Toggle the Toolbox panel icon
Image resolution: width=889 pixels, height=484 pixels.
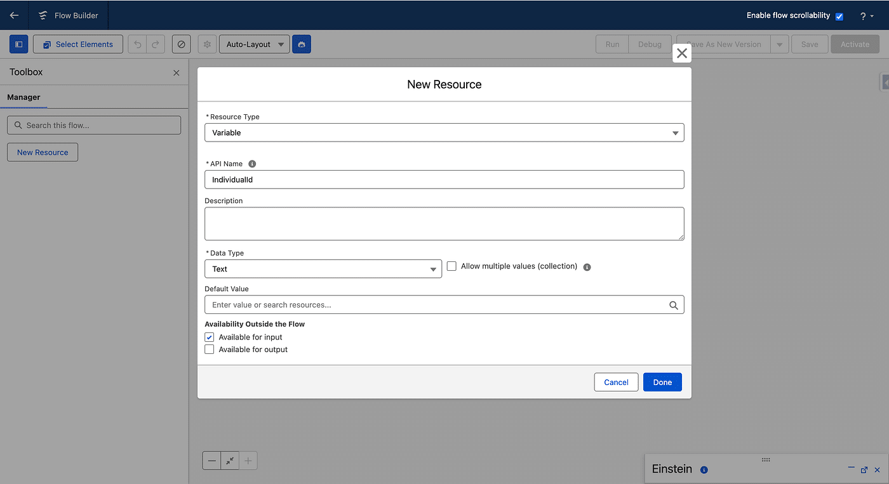click(x=19, y=44)
